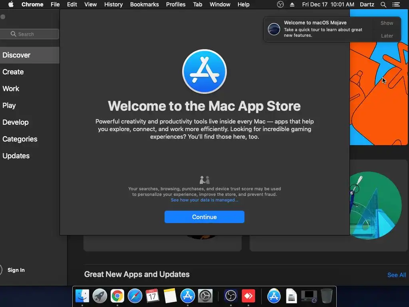Open the Profiles menu

click(176, 4)
